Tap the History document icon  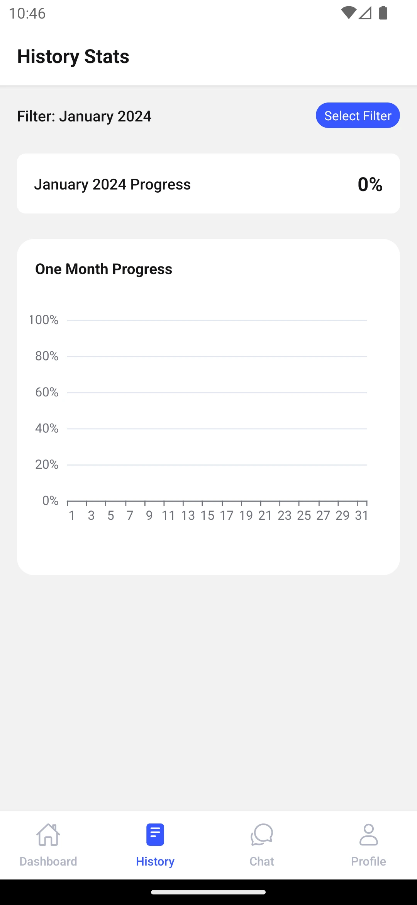(x=155, y=834)
